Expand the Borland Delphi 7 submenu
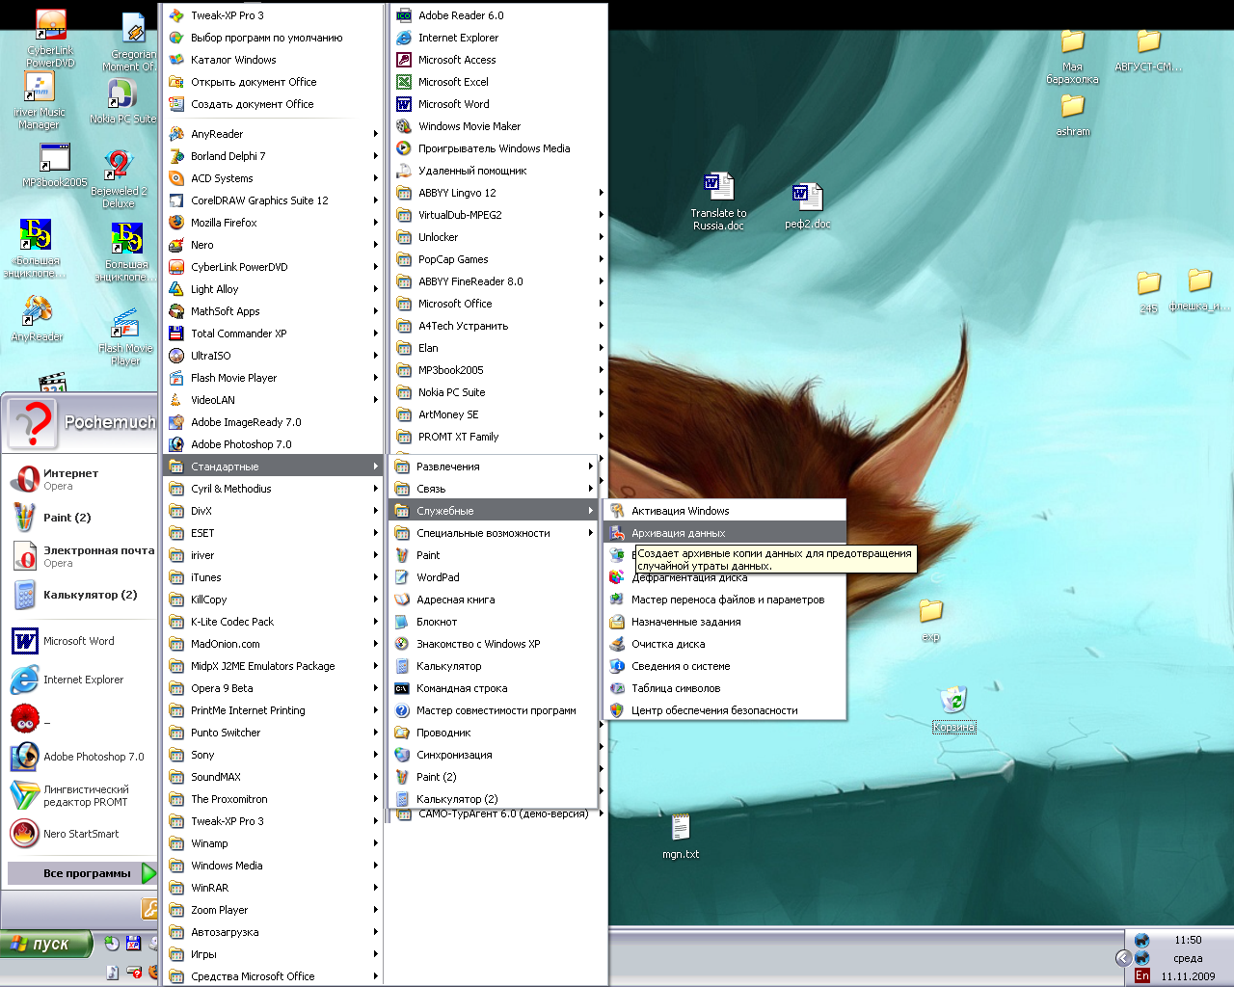 pos(273,156)
